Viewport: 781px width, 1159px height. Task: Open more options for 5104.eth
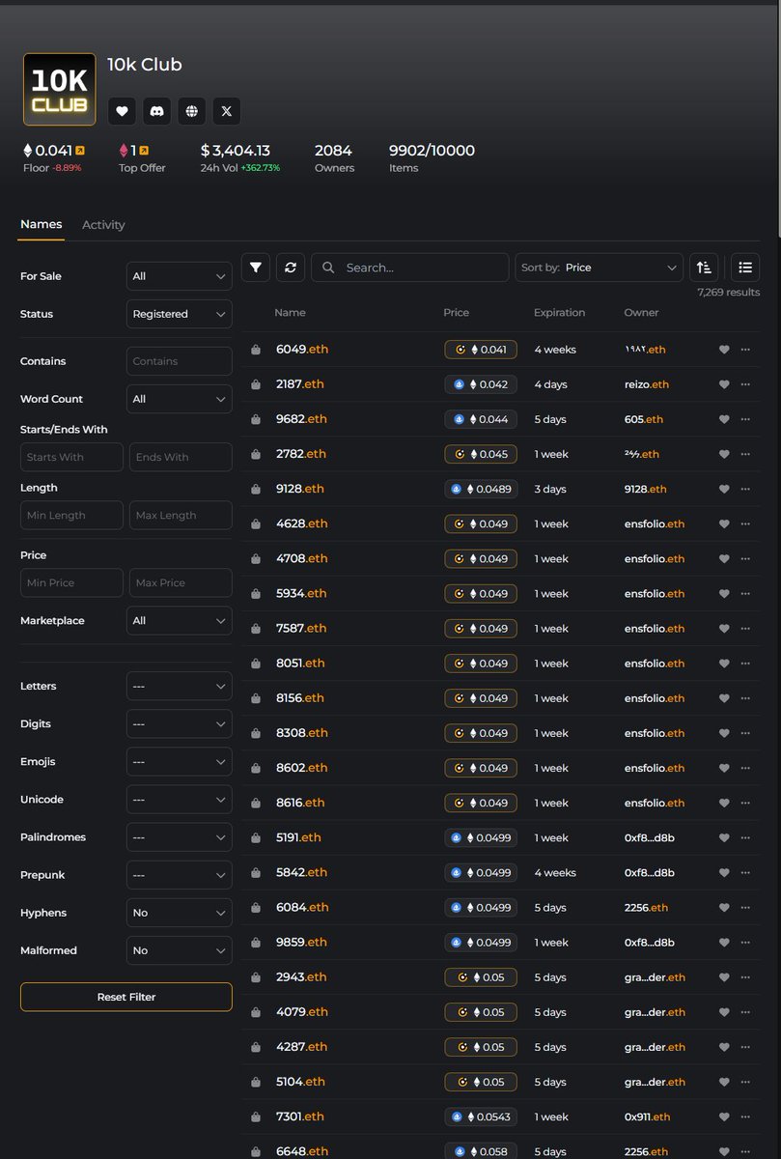pos(745,1082)
